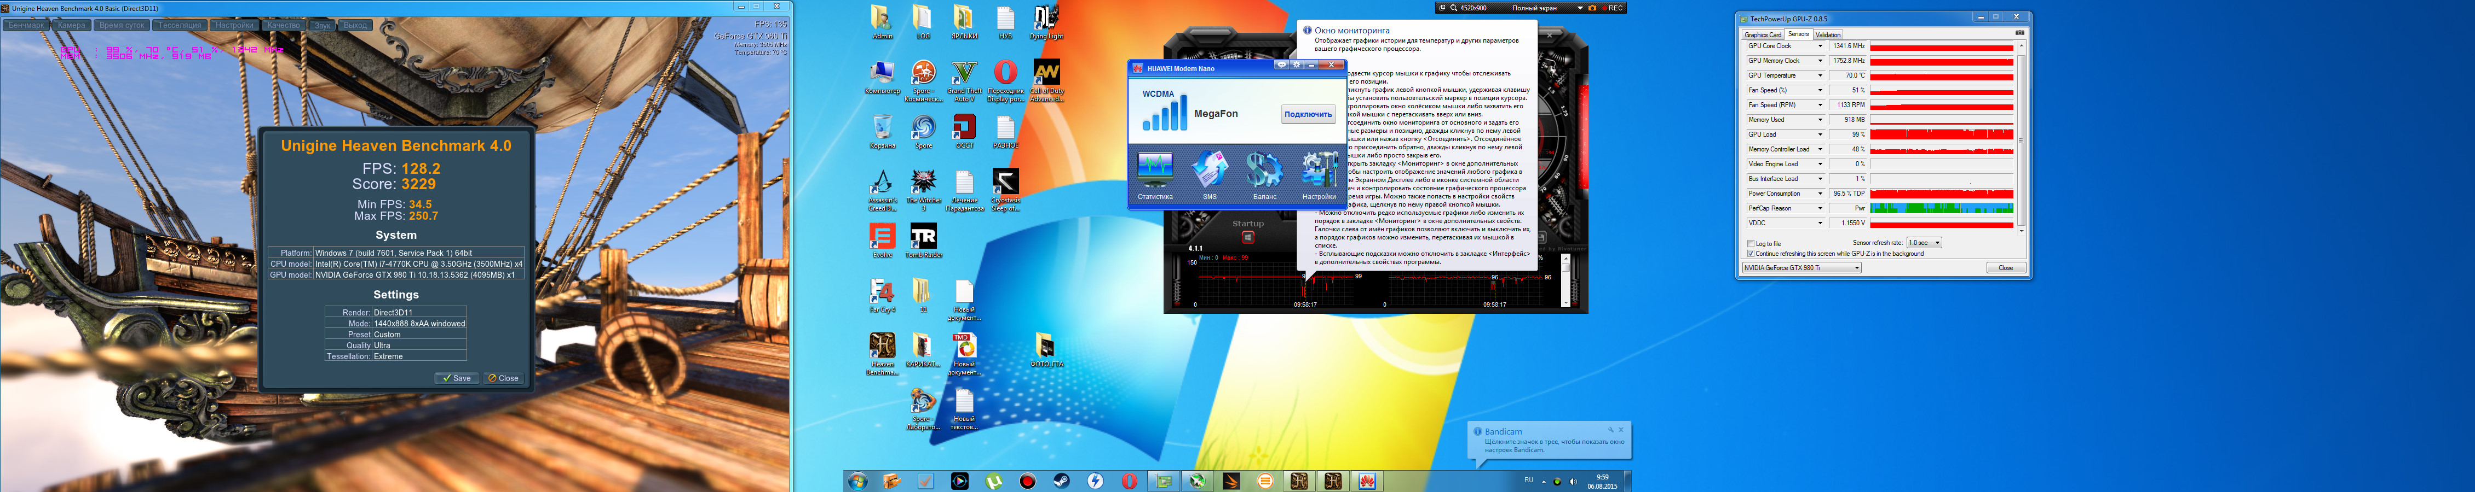Select Assassin's Creed desktop shortcut
This screenshot has height=492, width=2475.
tap(882, 190)
